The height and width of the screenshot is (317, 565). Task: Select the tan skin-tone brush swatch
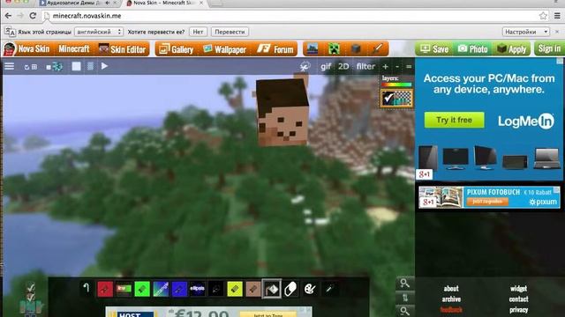point(253,289)
